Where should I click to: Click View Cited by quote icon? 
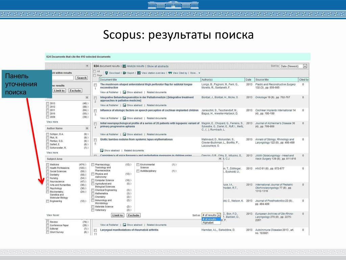[170, 73]
